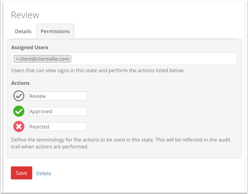Select the Permissions tab
The height and width of the screenshot is (194, 248).
coord(55,31)
